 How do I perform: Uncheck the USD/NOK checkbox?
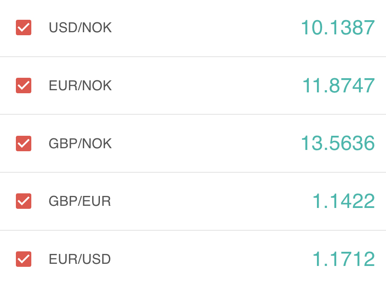24,27
